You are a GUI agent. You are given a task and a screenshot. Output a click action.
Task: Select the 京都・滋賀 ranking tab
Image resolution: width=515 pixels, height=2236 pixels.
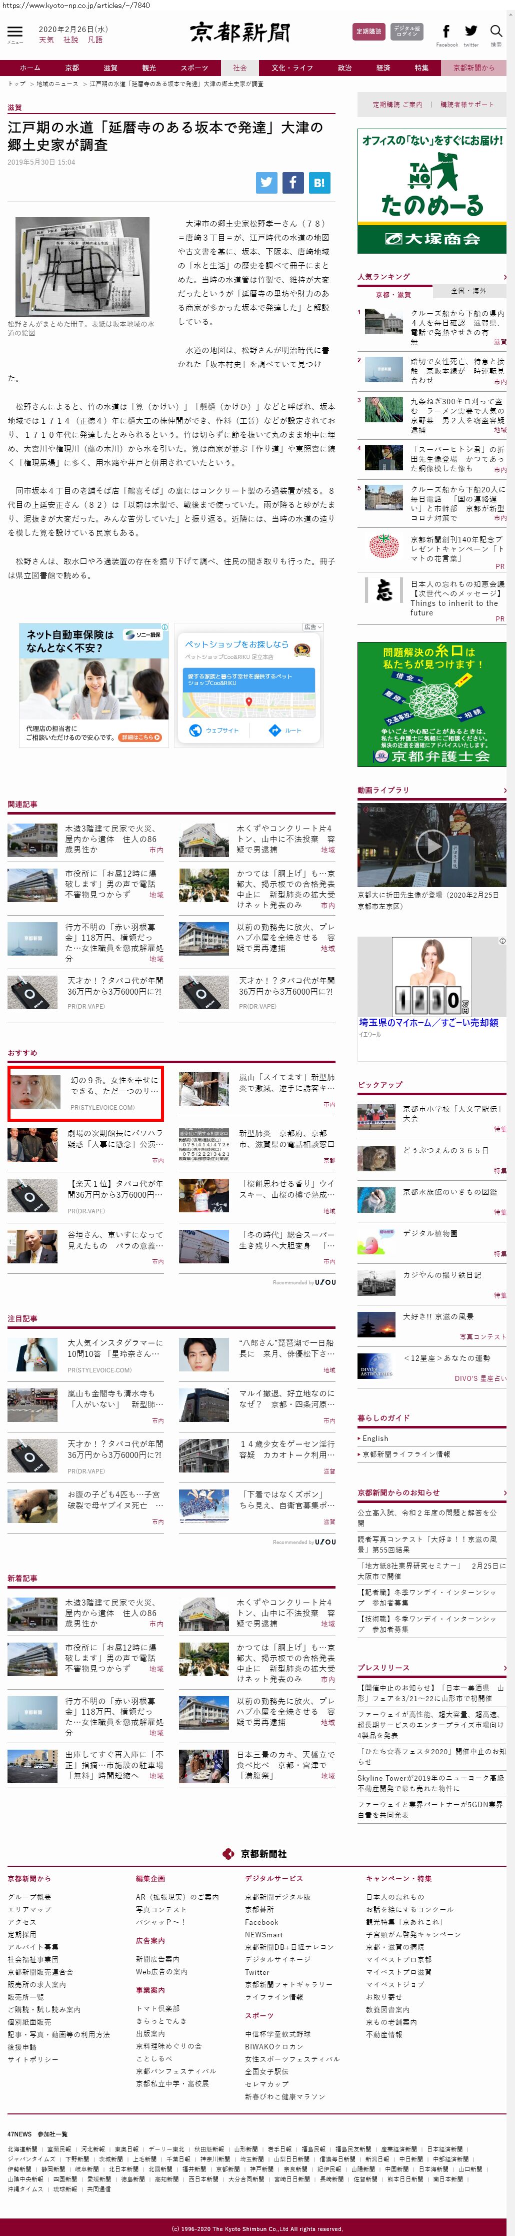click(x=393, y=294)
